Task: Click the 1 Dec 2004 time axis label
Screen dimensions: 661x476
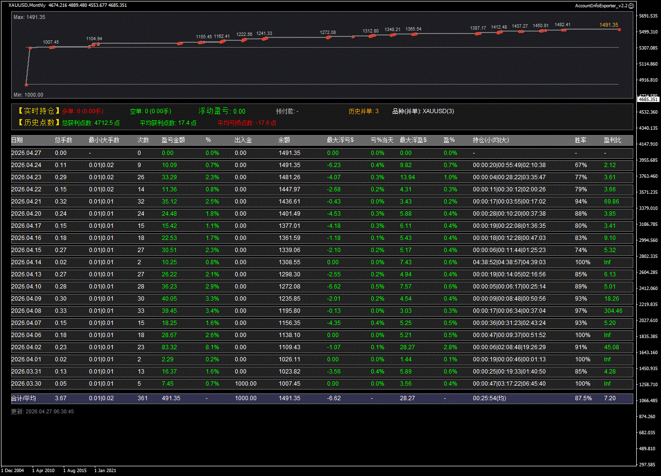Action: coord(13,470)
